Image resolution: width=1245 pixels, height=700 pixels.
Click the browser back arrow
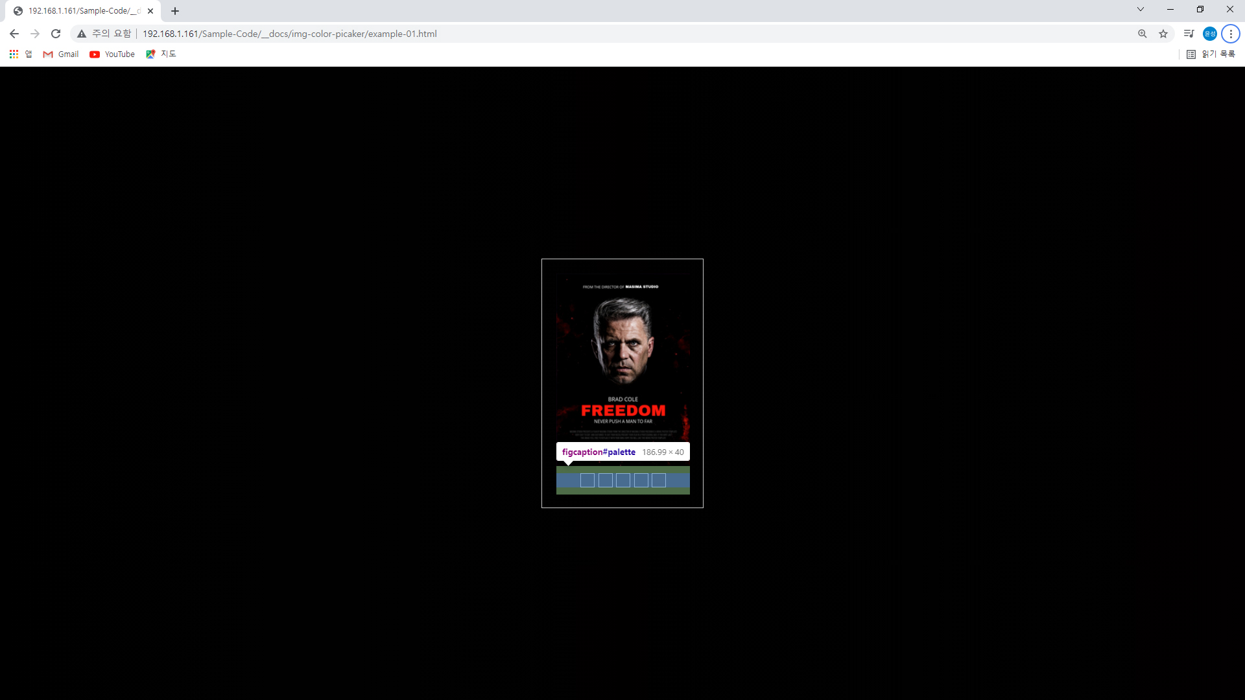click(x=14, y=34)
